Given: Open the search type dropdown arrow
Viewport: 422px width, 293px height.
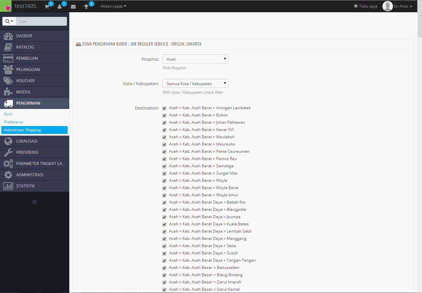Looking at the screenshot, I should click(9, 21).
